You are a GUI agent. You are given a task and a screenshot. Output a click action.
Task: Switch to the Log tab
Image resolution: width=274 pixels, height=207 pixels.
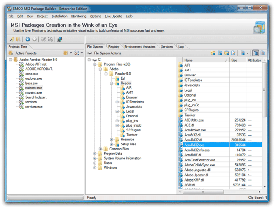tap(181, 47)
